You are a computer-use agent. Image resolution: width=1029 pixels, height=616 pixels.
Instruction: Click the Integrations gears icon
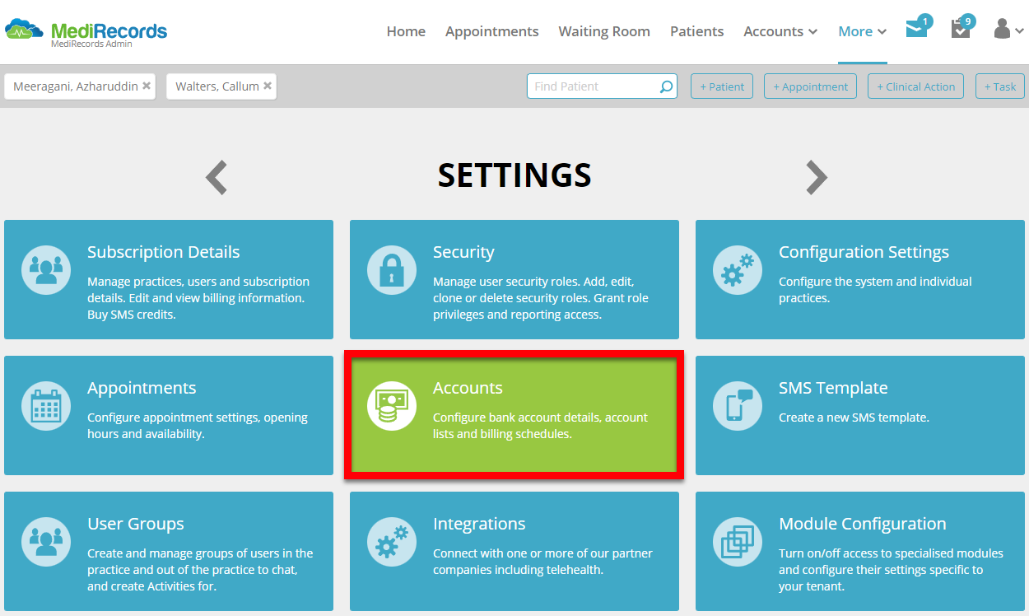[x=392, y=541]
